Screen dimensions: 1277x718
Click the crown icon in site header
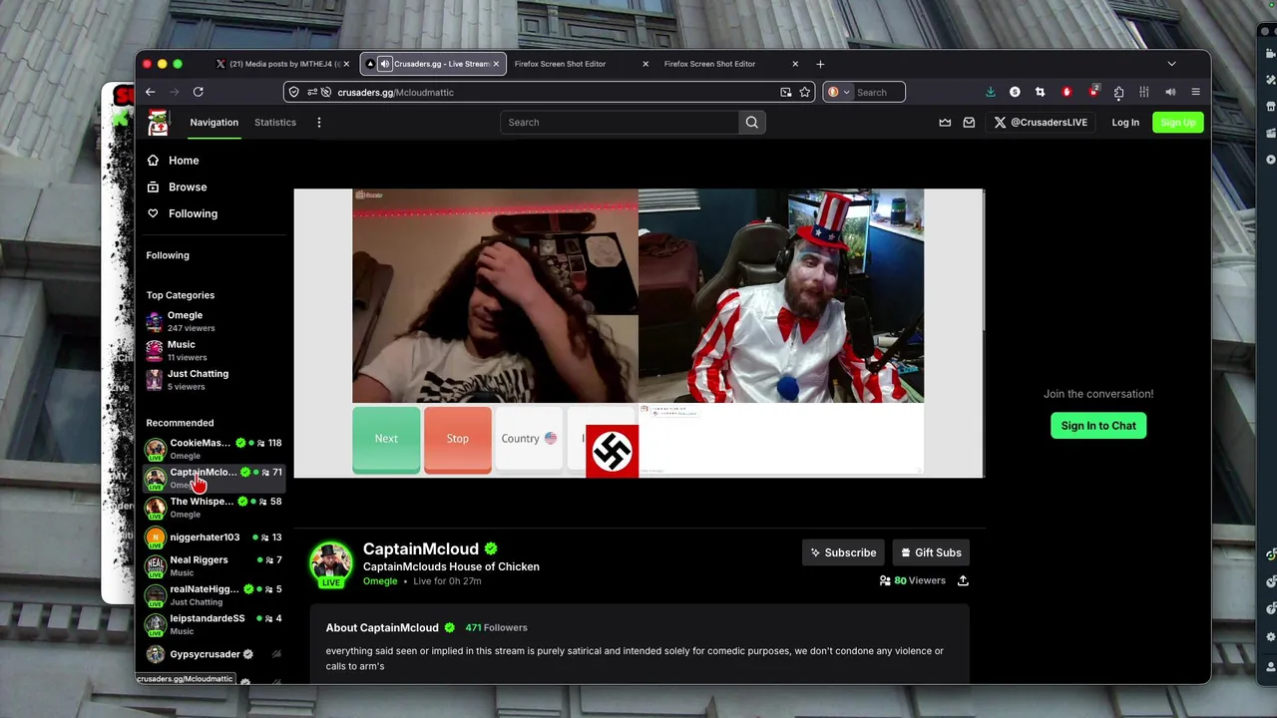[945, 123]
